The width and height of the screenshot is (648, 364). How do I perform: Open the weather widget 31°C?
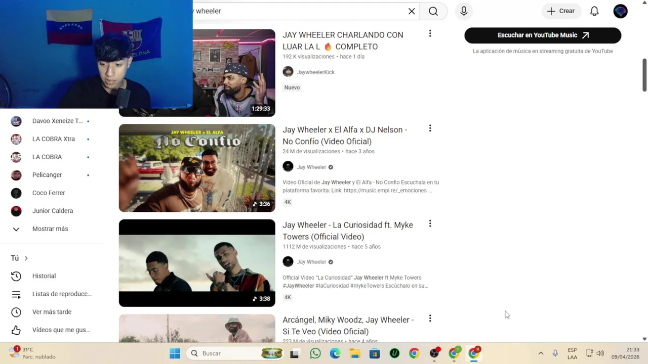click(32, 353)
